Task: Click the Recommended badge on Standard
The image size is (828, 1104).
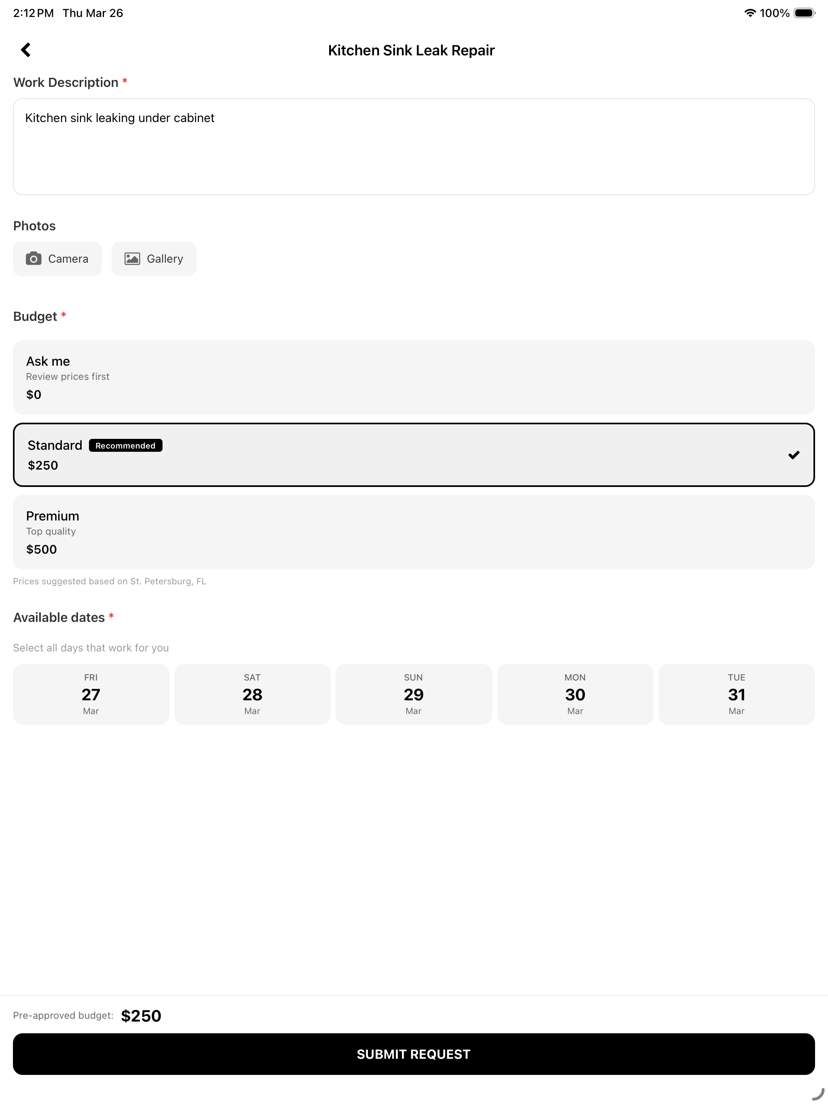Action: [x=125, y=445]
